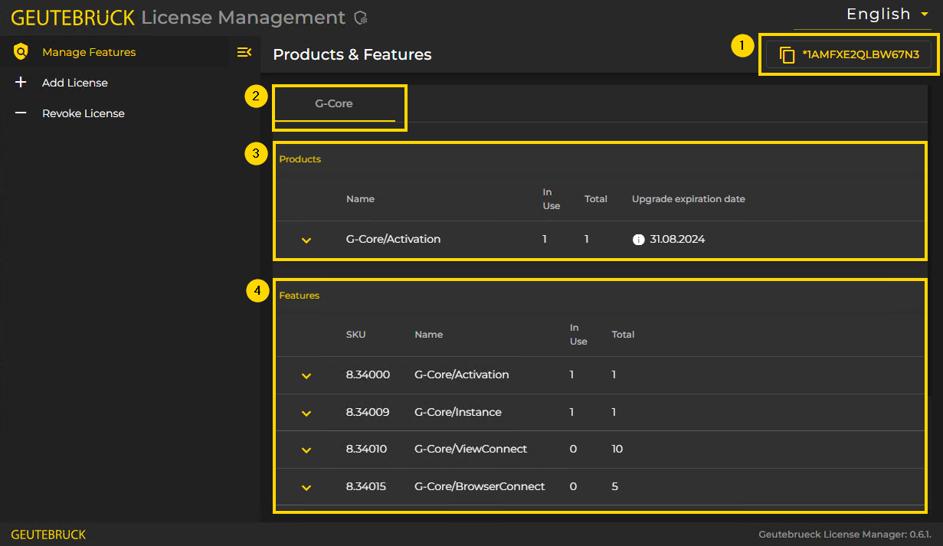Click the copy icon beside the license key

[x=787, y=54]
